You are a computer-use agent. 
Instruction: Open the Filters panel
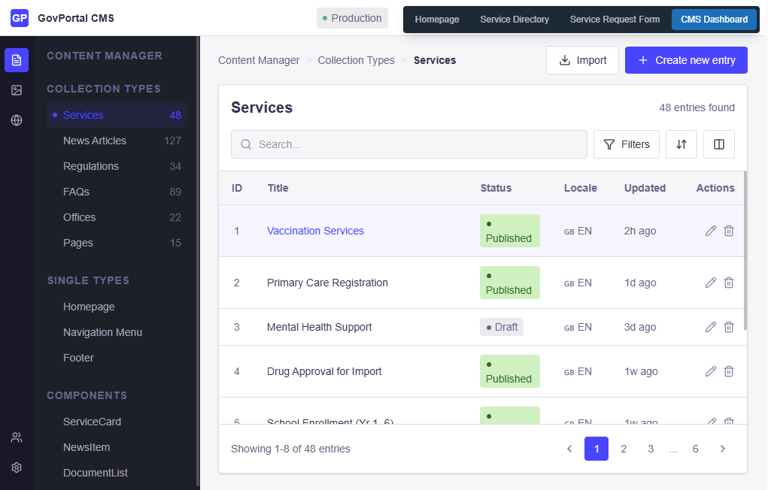pos(627,144)
